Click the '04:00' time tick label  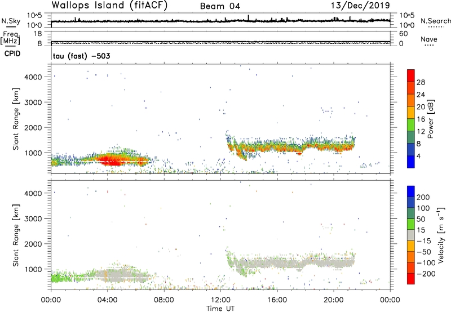(x=107, y=300)
